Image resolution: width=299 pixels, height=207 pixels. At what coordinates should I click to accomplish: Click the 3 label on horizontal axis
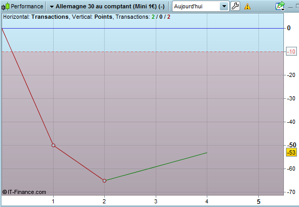156,201
